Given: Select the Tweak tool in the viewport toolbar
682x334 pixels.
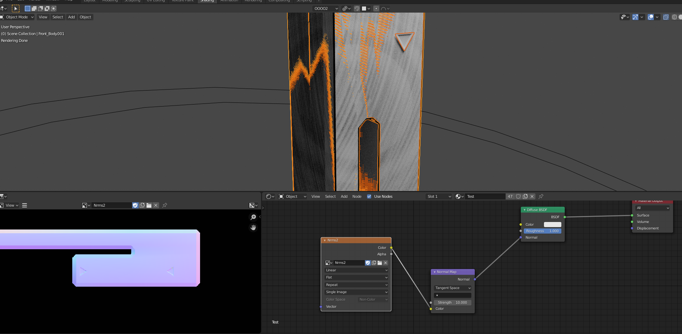Looking at the screenshot, I should (16, 9).
